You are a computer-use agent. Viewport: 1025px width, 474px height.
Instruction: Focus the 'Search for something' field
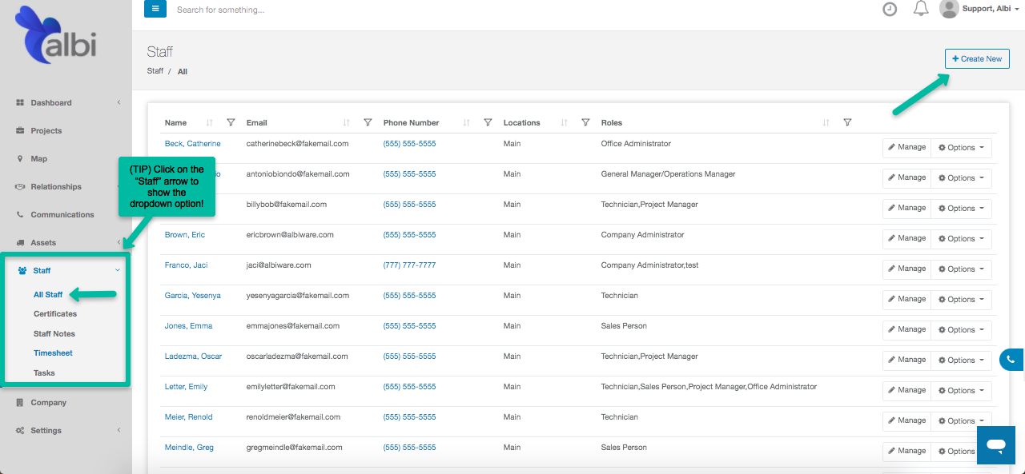[320, 10]
